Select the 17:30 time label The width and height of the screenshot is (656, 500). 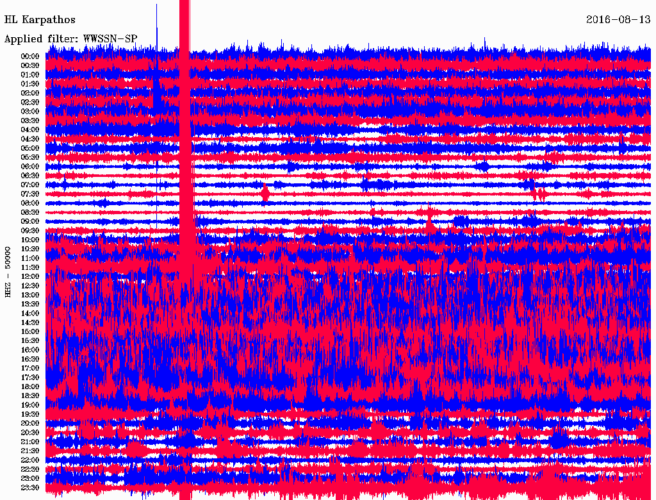click(x=30, y=378)
